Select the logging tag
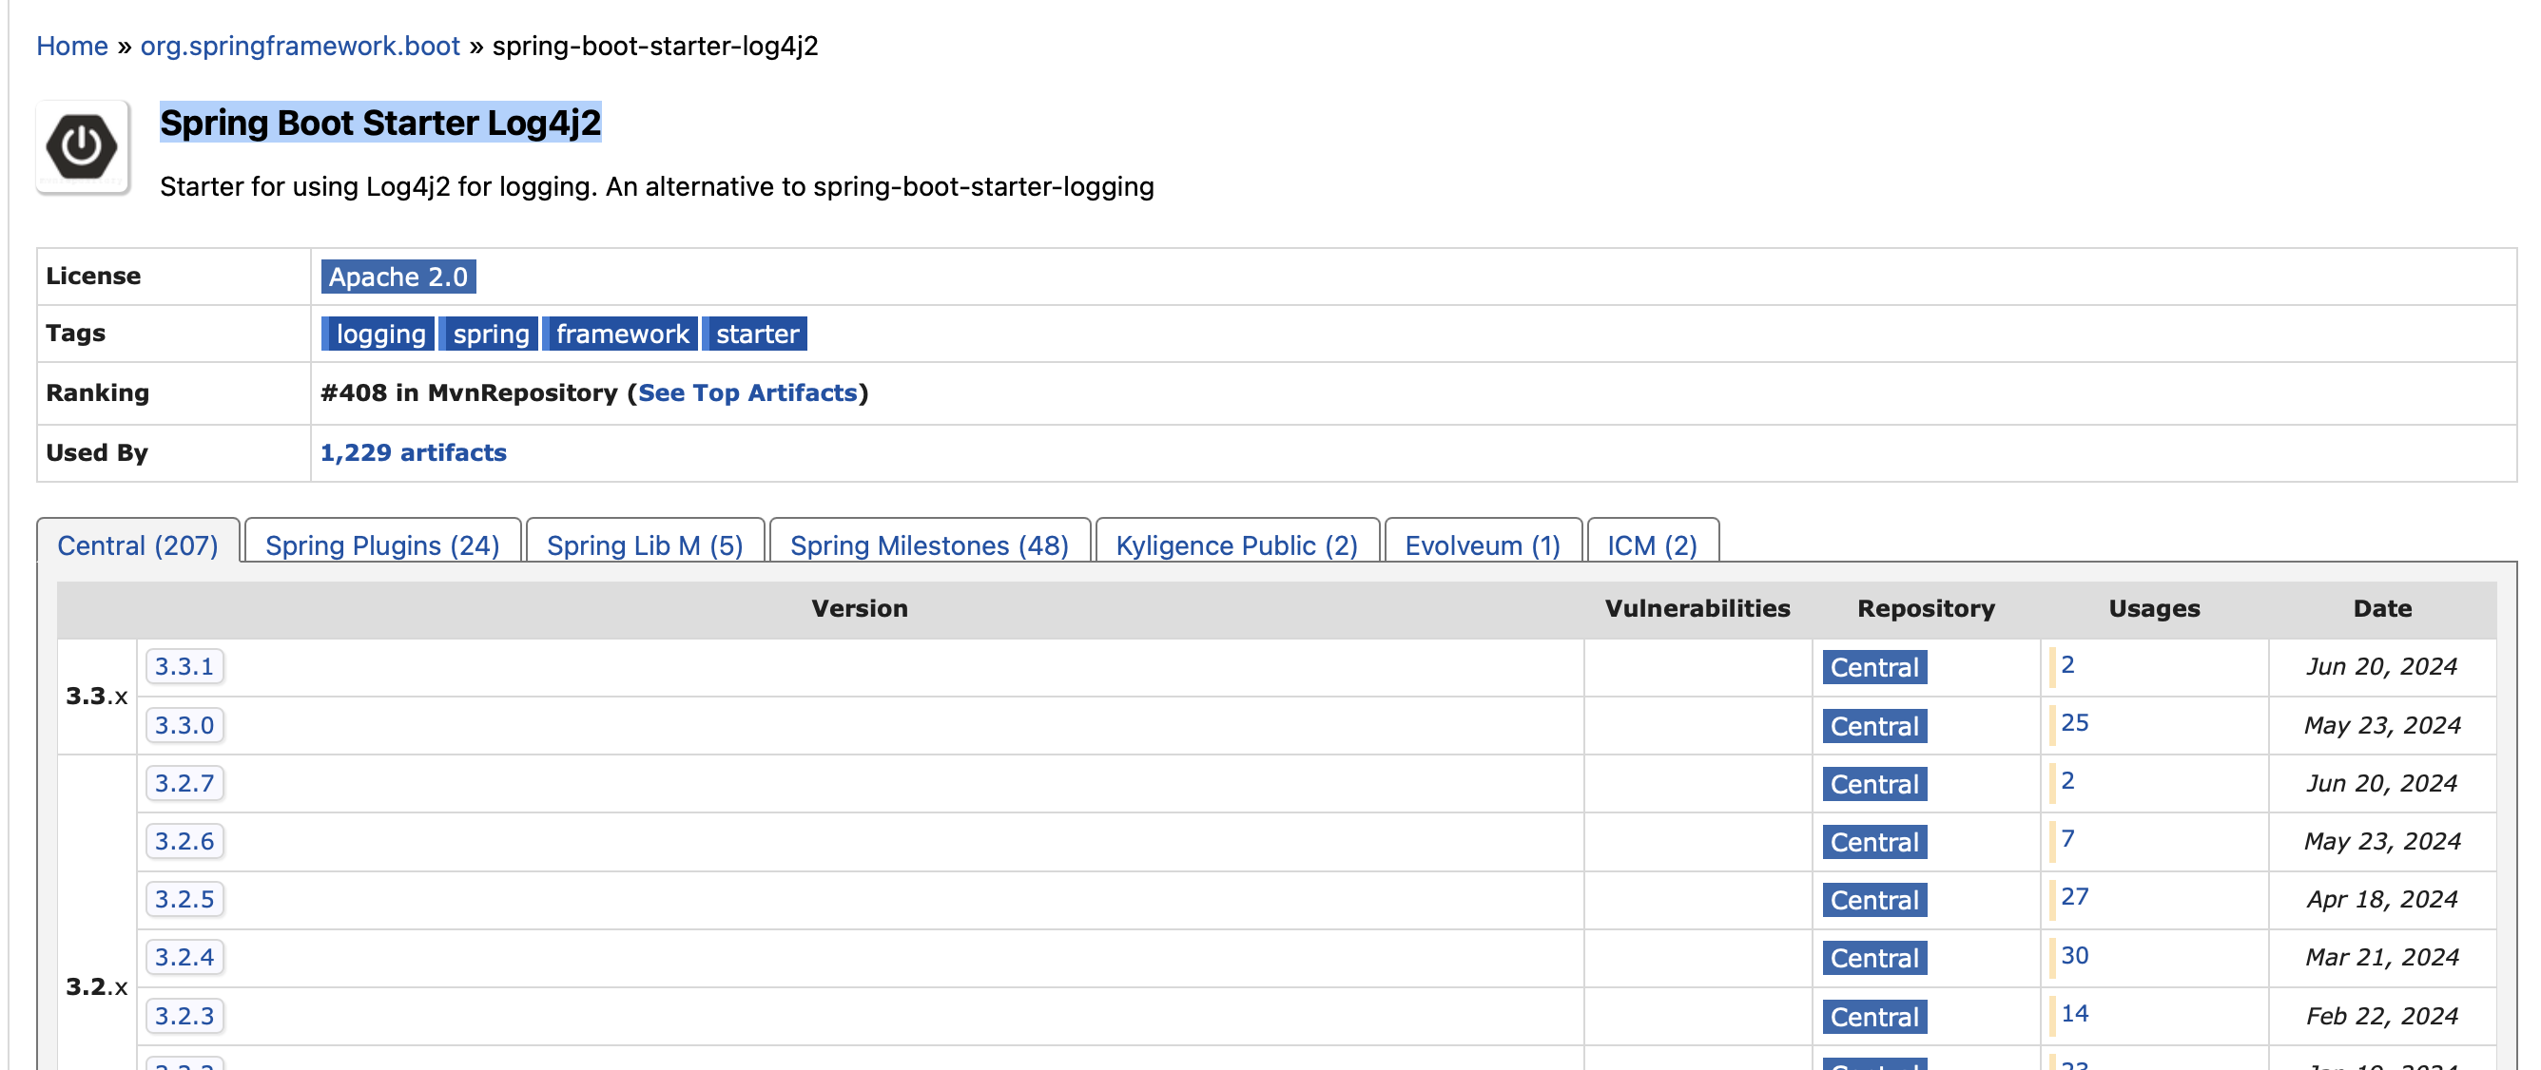The width and height of the screenshot is (2541, 1070). 378,333
